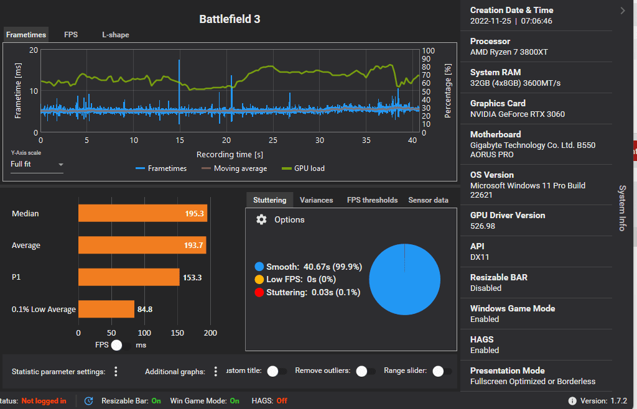Screen dimensions: 637x409
Task: Switch to the L-shape tab
Action: point(115,35)
